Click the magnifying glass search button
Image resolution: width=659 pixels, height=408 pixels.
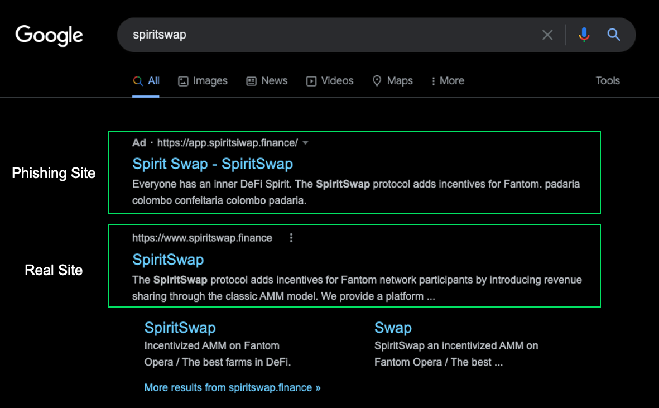coord(614,35)
